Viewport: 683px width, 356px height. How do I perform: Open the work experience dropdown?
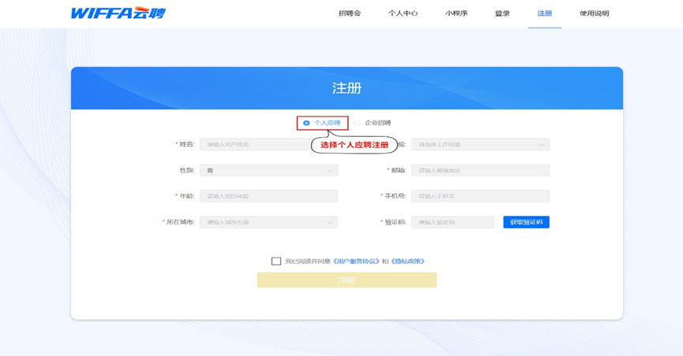pos(480,145)
